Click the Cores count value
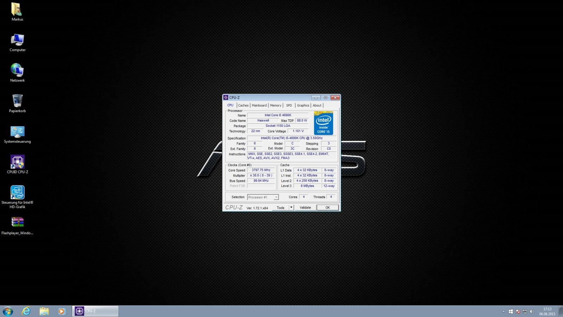The height and width of the screenshot is (317, 563). [304, 197]
